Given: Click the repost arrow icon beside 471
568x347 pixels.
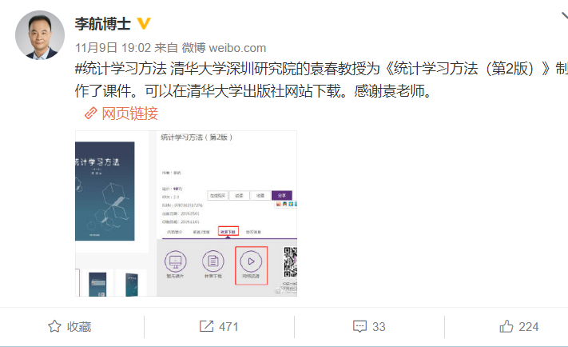Looking at the screenshot, I should point(206,326).
